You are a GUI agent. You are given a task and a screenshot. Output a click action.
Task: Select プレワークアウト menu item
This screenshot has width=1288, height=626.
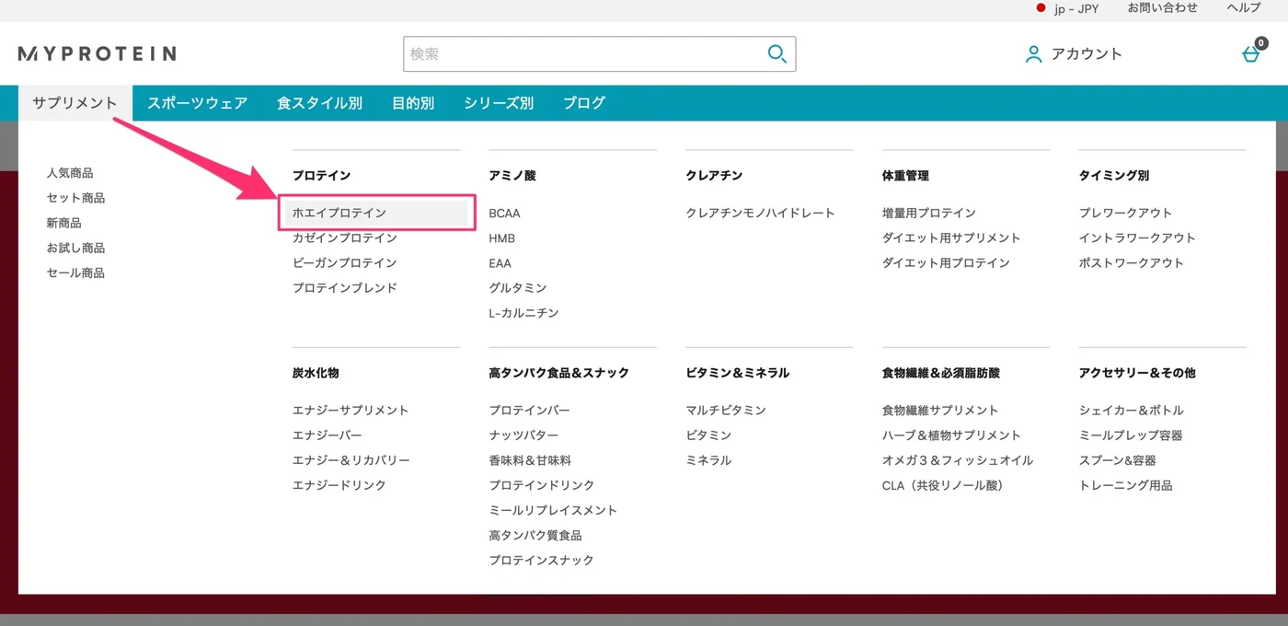(1126, 213)
